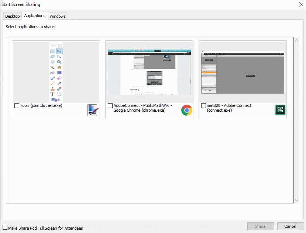This screenshot has width=306, height=233.
Task: Click the mat820 - Adobe Connect (connect.exe) label
Action: click(229, 108)
